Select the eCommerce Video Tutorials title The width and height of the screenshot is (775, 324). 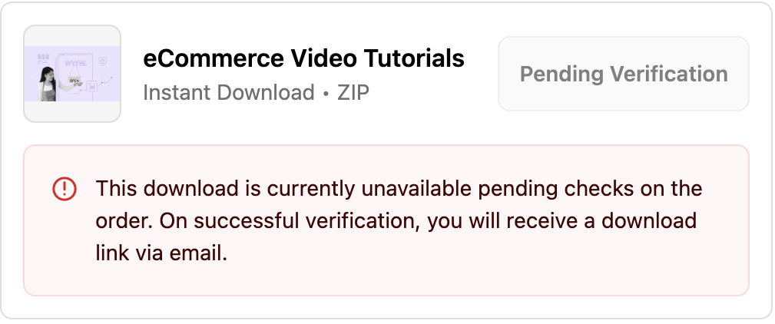click(303, 58)
